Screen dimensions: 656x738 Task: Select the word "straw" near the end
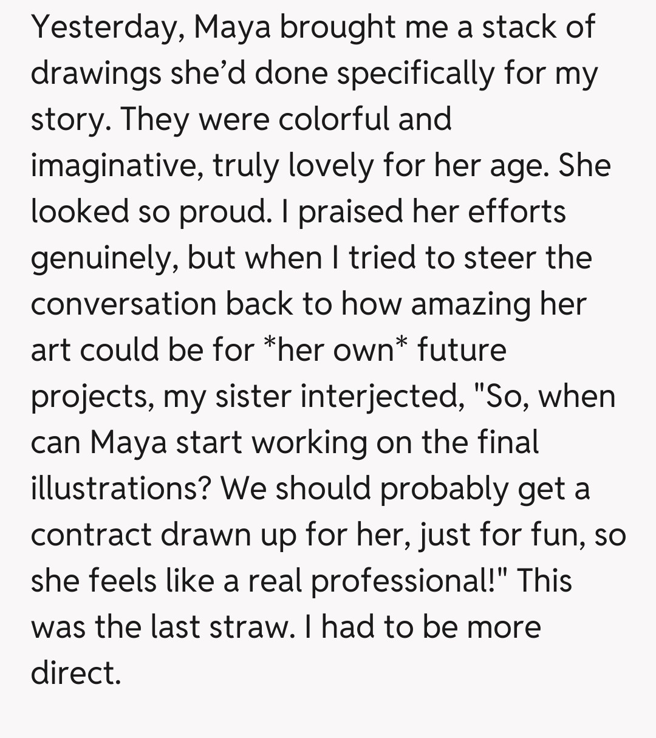pyautogui.click(x=249, y=627)
